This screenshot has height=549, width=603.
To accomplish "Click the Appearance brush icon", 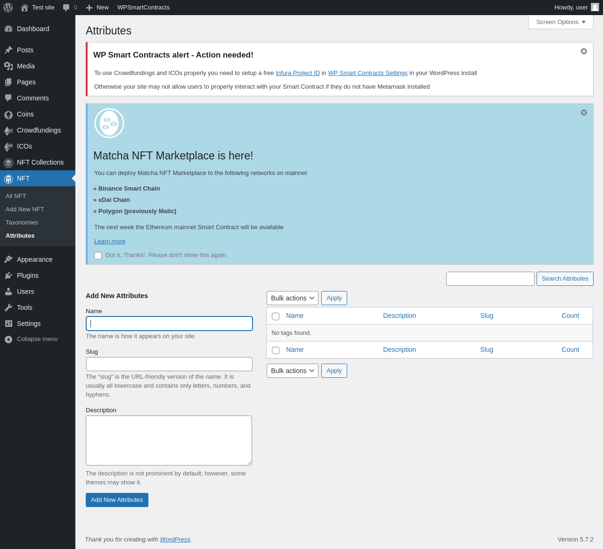I will (8, 259).
